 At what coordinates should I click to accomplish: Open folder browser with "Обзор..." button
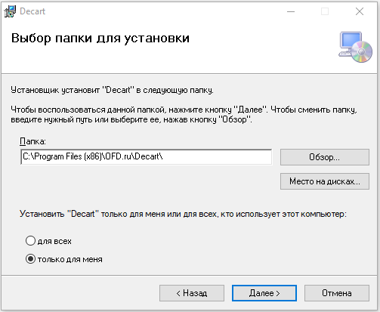point(325,157)
